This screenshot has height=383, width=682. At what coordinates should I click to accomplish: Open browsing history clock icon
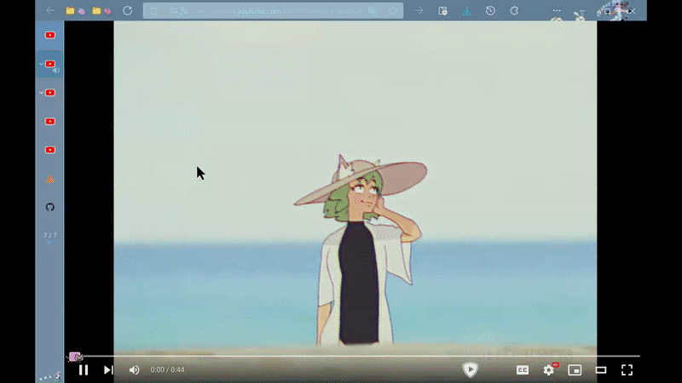coord(490,10)
